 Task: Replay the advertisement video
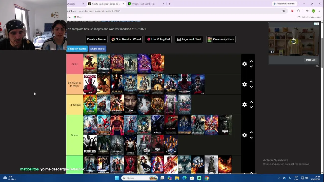click(294, 41)
